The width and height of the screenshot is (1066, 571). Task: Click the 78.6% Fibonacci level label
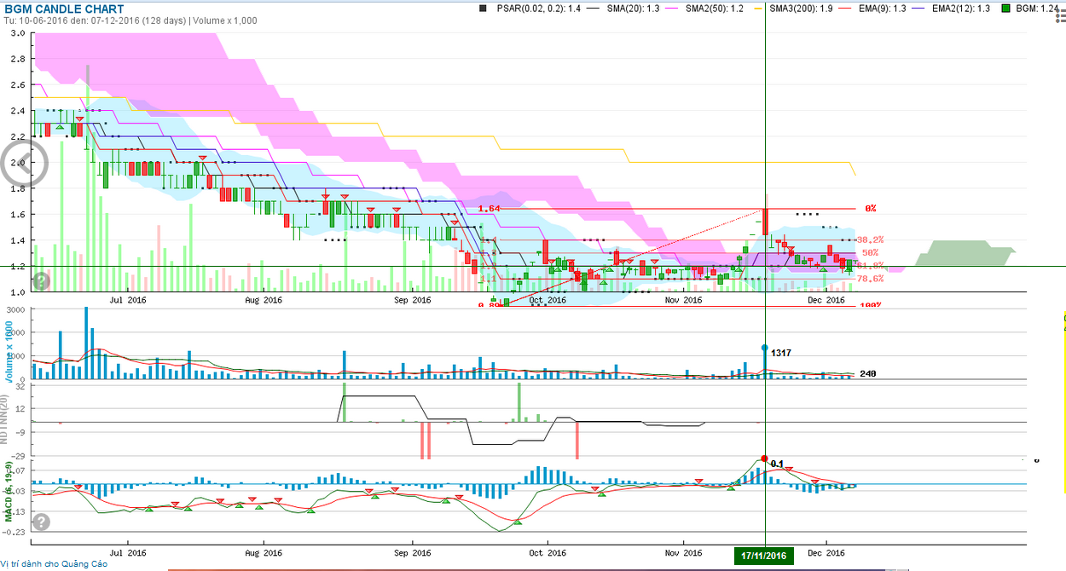point(869,278)
